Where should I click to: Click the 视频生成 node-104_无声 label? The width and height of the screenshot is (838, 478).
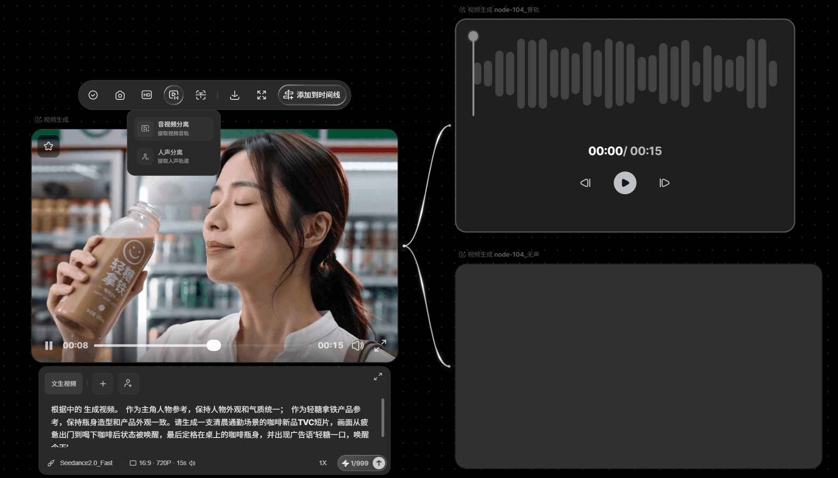pos(499,254)
